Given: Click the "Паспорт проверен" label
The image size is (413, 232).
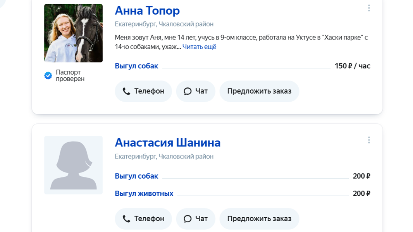Looking at the screenshot, I should click(x=70, y=75).
